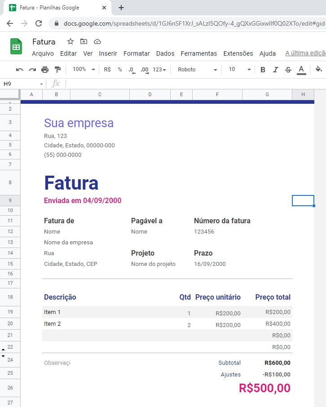
Task: Open the Formatar menu
Action: point(137,53)
